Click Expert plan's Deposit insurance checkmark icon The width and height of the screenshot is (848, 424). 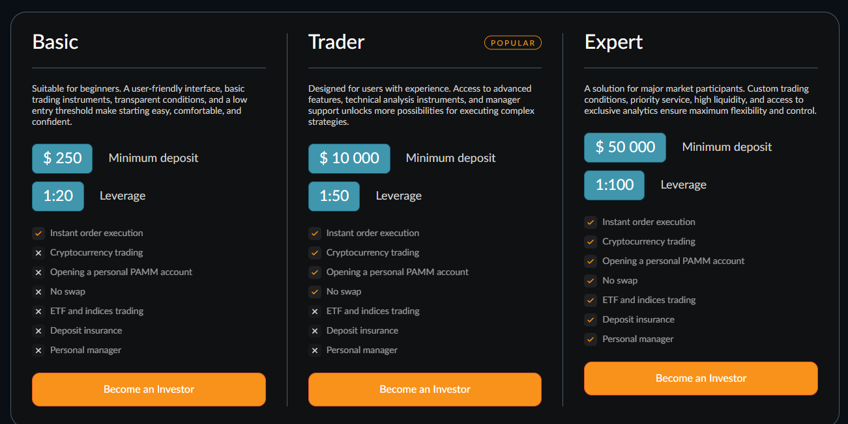[591, 319]
